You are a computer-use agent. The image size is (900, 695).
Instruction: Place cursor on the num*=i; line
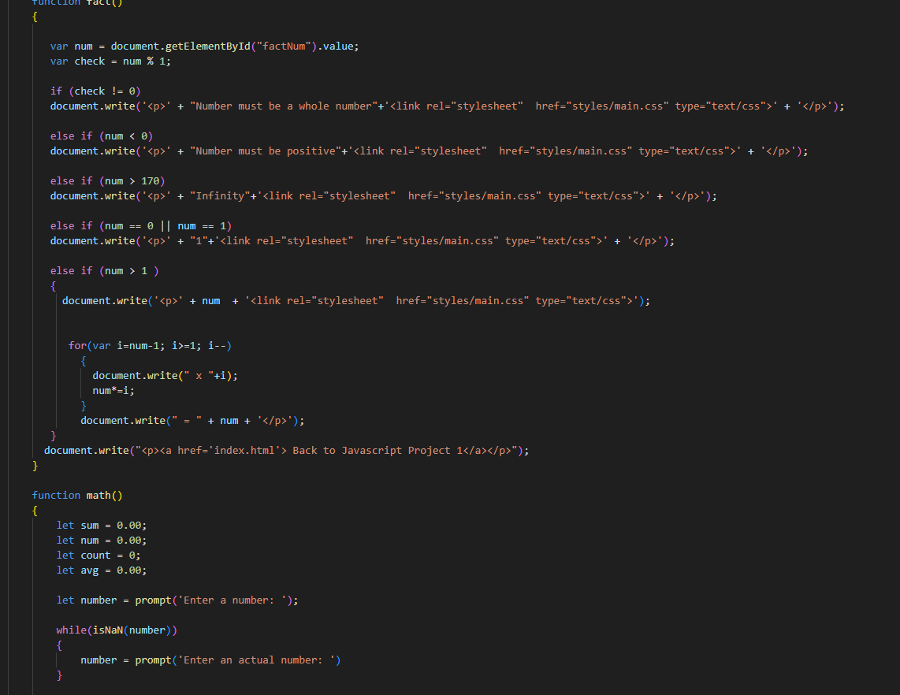(x=108, y=391)
